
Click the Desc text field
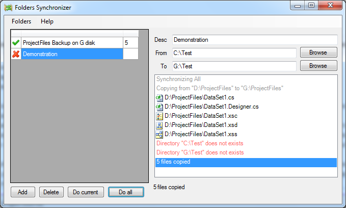point(255,40)
